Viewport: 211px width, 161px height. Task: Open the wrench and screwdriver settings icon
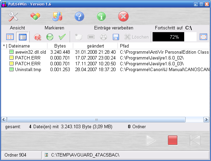point(13,16)
